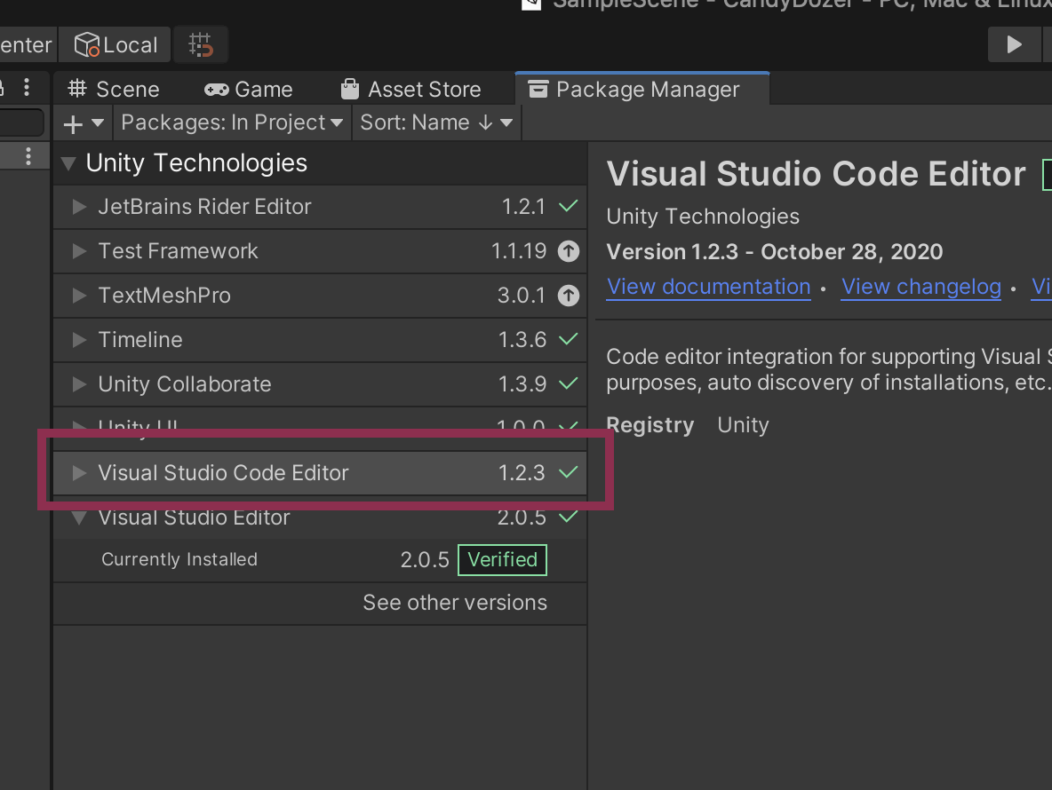1052x790 pixels.
Task: Toggle grid snapping icon
Action: click(200, 45)
